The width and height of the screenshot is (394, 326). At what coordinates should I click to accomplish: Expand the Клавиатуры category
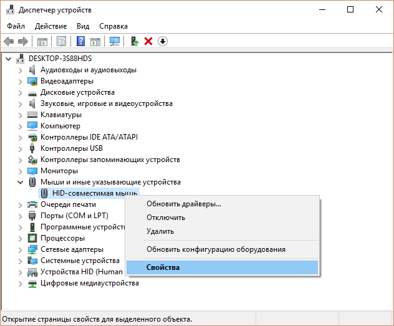coord(20,115)
